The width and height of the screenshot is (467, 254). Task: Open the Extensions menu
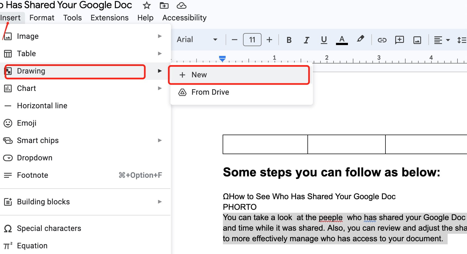pyautogui.click(x=110, y=18)
